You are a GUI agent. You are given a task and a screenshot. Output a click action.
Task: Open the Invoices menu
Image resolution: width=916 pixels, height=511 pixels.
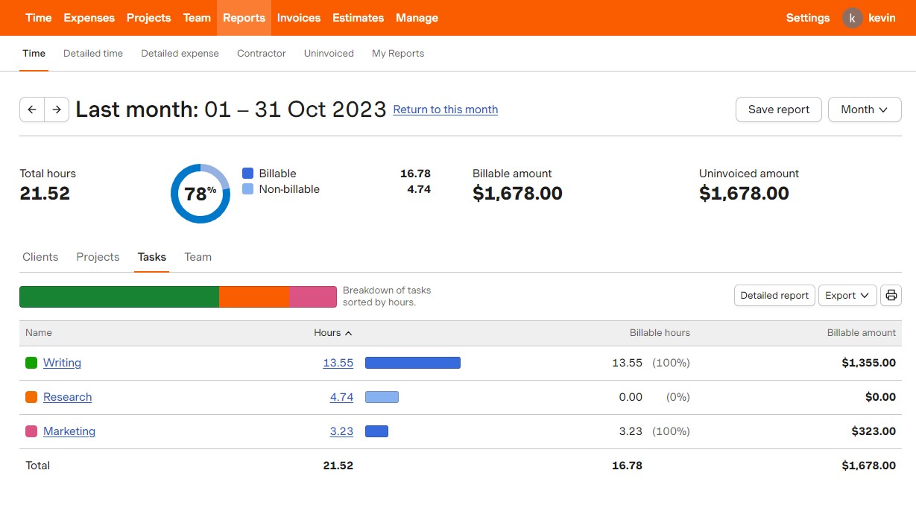[x=299, y=18]
